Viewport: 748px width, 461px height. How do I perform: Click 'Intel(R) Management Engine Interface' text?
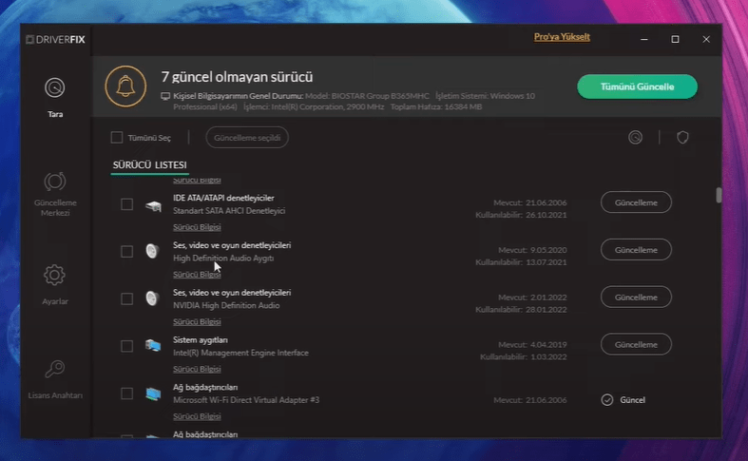[x=240, y=353]
